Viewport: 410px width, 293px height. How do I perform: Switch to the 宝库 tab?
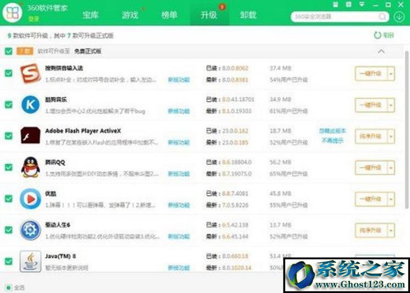click(x=91, y=15)
